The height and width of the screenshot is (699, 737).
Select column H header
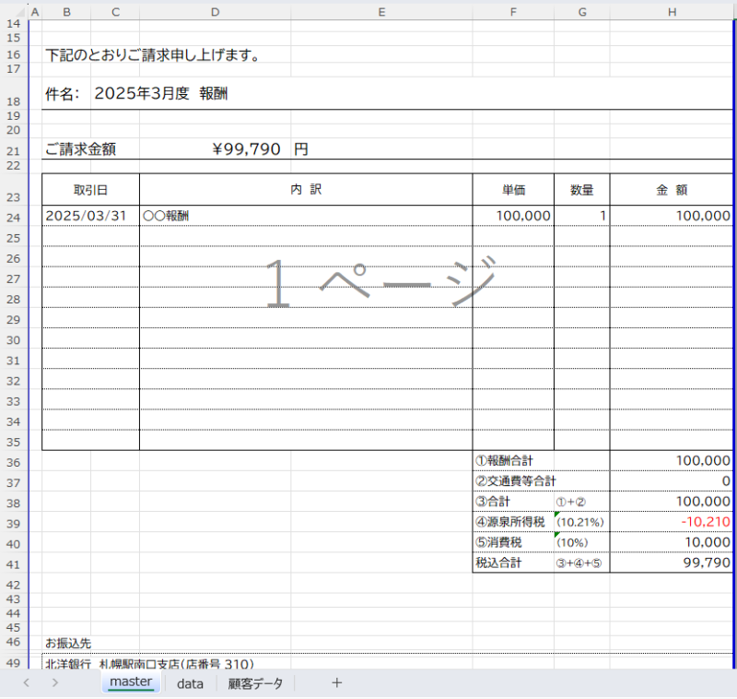pyautogui.click(x=672, y=12)
